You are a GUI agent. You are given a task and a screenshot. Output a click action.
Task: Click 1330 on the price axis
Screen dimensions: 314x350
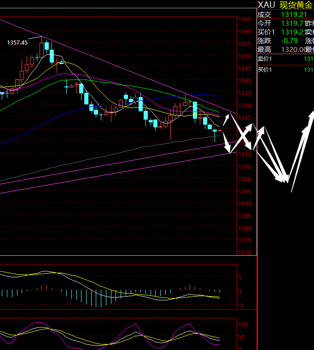[x=245, y=105]
